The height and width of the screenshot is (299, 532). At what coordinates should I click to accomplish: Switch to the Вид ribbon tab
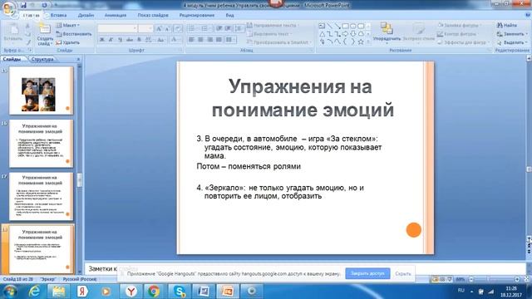(229, 15)
